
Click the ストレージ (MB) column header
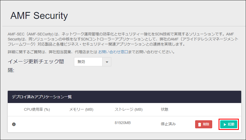(x=129, y=109)
